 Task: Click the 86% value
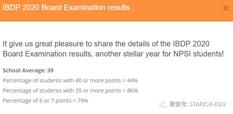click(x=132, y=91)
